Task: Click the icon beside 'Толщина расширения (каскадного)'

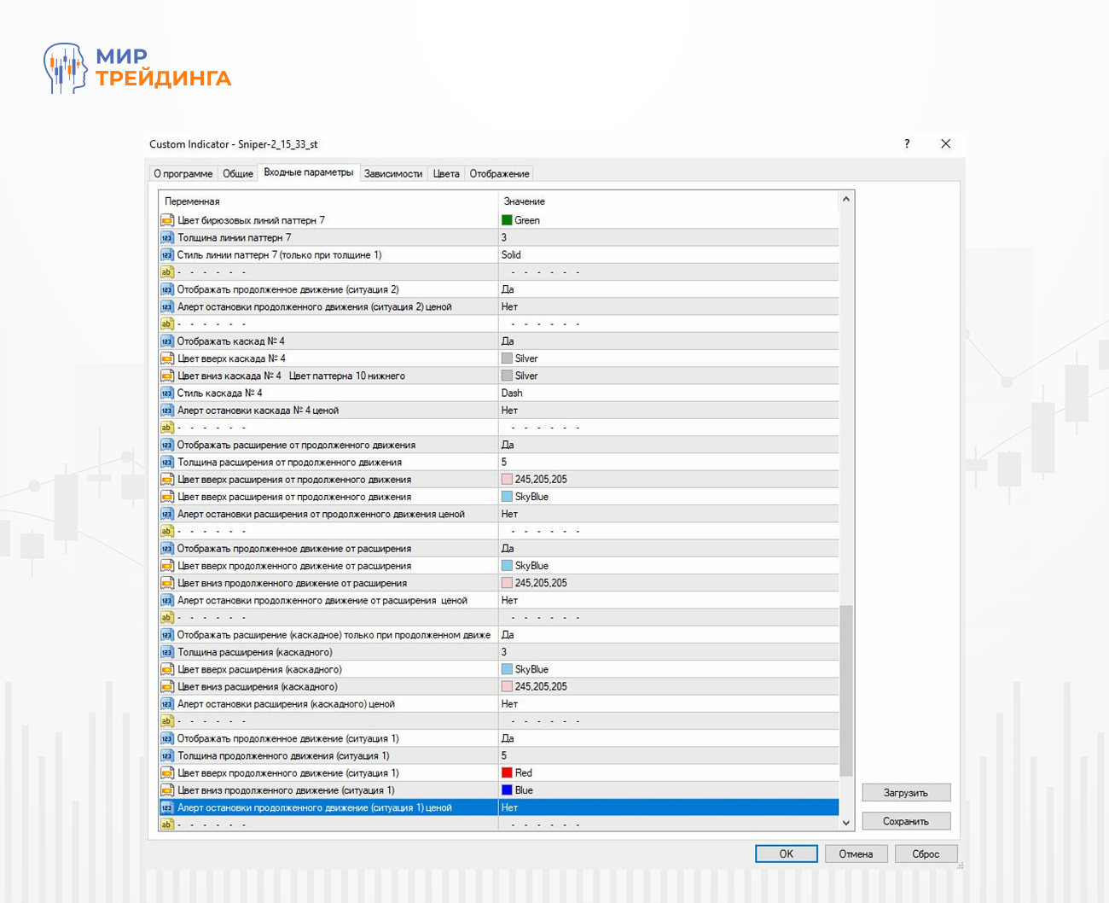Action: 167,652
